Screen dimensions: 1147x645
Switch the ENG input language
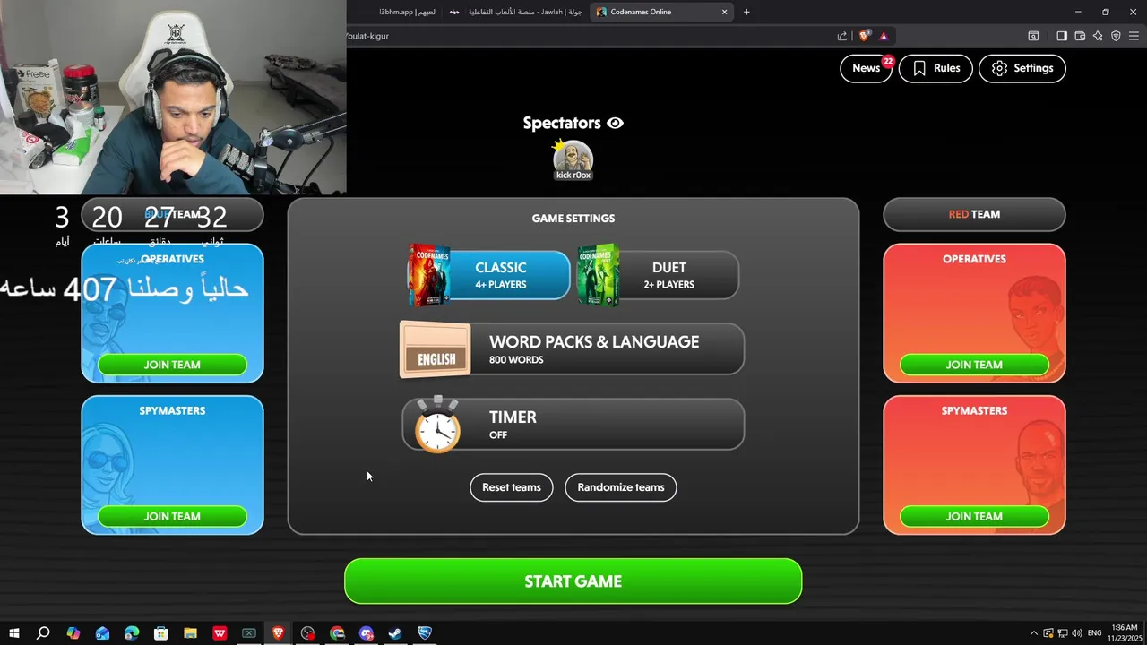coord(1094,633)
